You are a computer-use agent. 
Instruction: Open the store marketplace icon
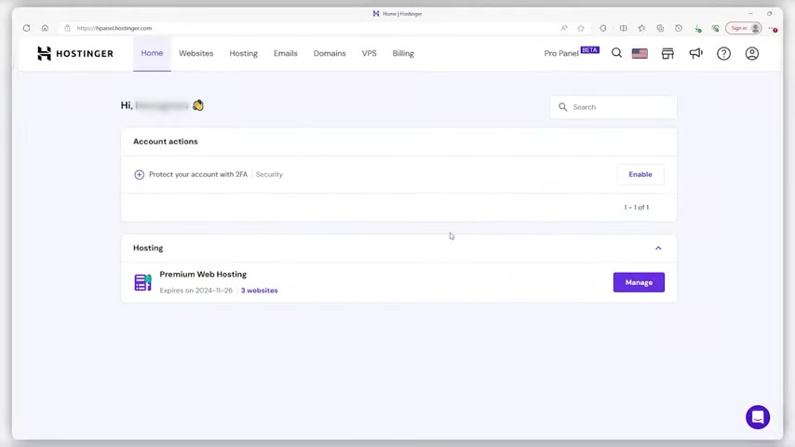coord(667,53)
